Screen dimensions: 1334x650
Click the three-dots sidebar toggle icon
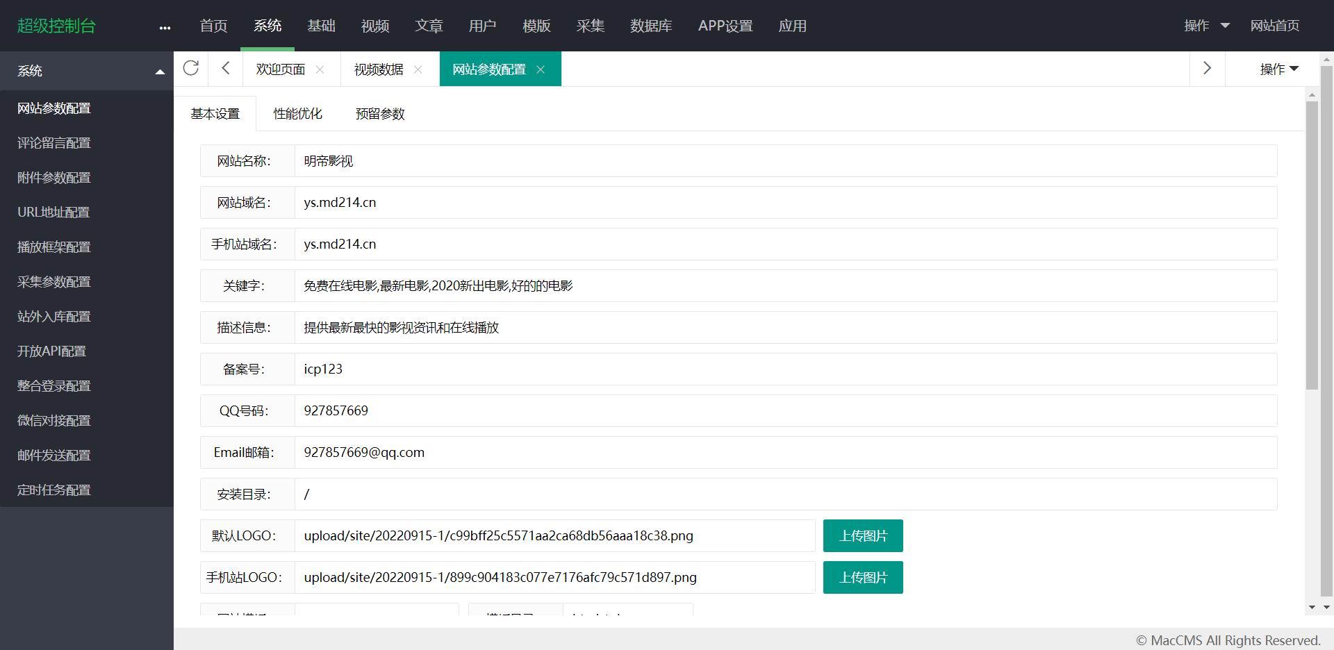[165, 28]
